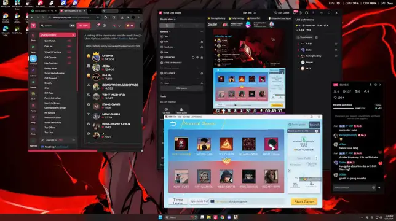Click the notification bell in TikFinity header
The height and width of the screenshot is (221, 396).
coord(98,25)
